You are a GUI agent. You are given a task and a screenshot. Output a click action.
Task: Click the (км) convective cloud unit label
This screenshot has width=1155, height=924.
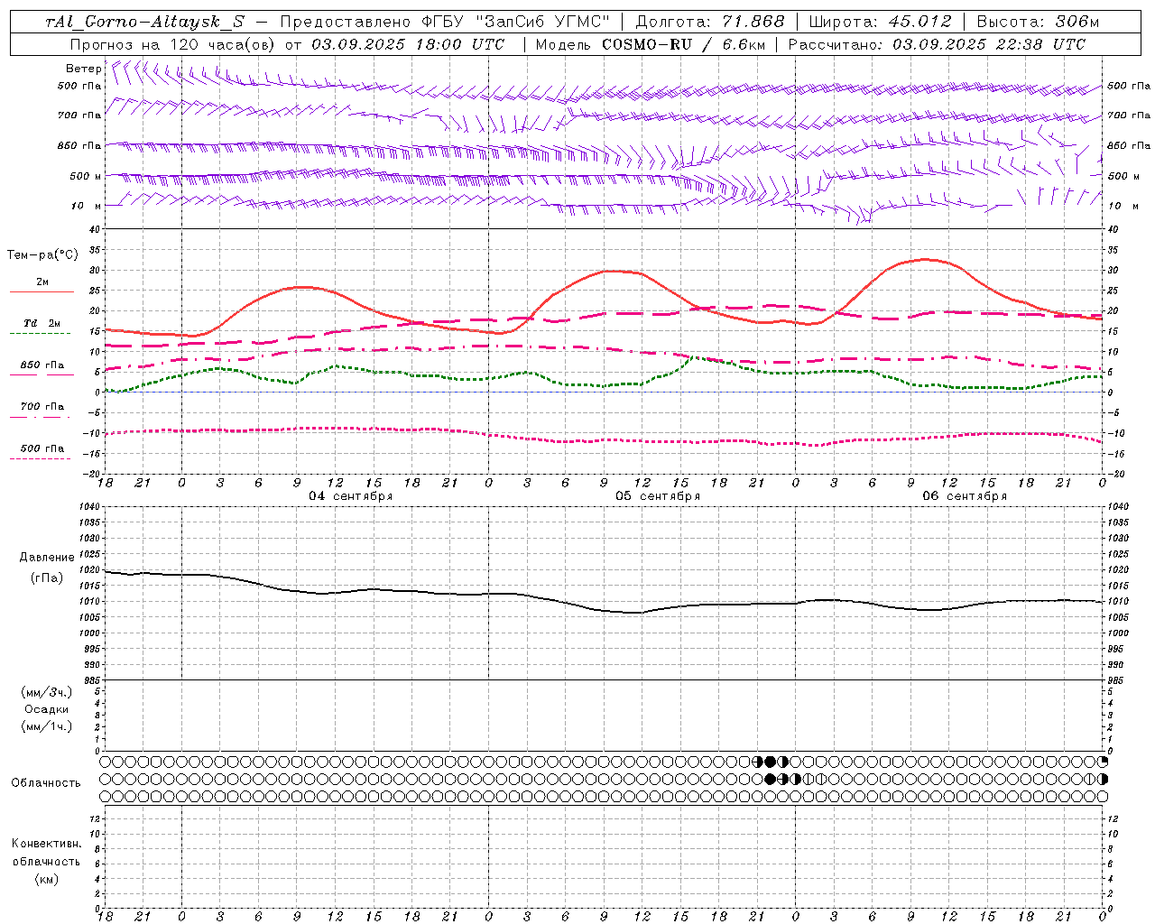46,879
